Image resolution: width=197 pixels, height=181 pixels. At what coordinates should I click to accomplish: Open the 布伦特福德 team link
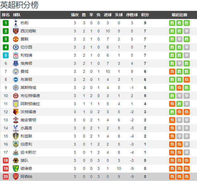coord(30,96)
